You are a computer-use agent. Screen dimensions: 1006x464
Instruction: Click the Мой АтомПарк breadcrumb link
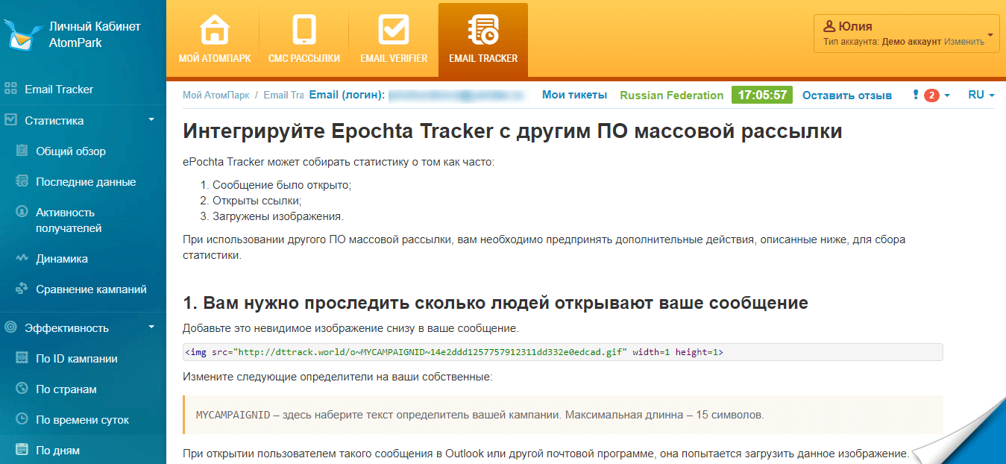click(x=215, y=95)
